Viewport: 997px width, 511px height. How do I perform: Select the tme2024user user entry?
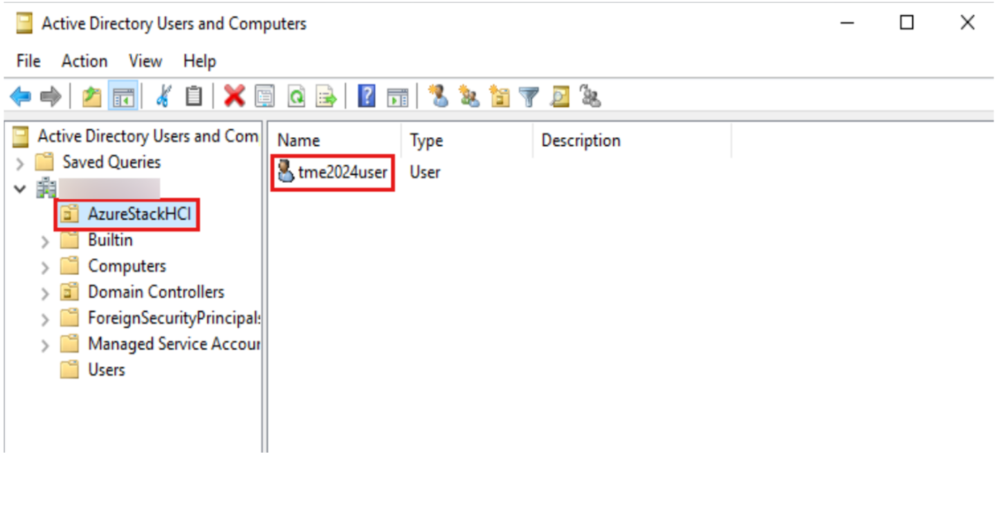pyautogui.click(x=342, y=172)
